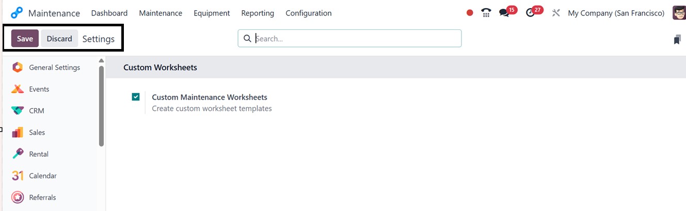Image resolution: width=686 pixels, height=211 pixels.
Task: Open the chat messages icon
Action: 504,13
